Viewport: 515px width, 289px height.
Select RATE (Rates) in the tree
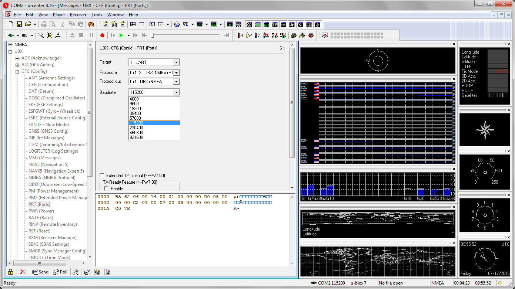coord(41,218)
